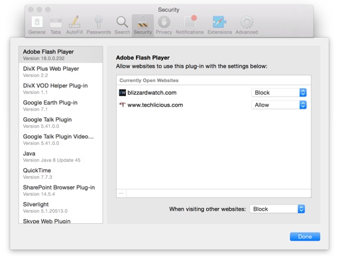Open the Notifications preferences pane
The height and width of the screenshot is (257, 338).
click(x=190, y=25)
